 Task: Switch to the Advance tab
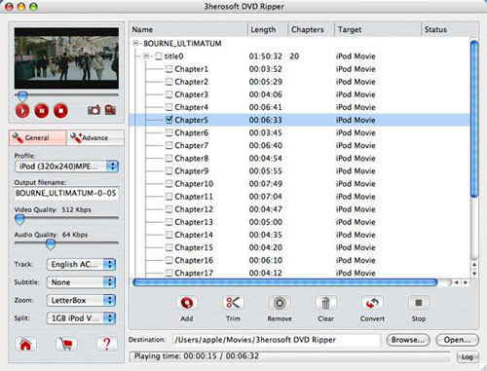tap(95, 138)
